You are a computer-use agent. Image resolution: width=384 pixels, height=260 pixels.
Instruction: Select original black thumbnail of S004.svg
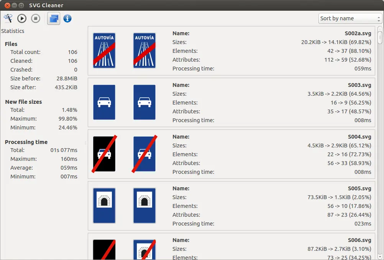[x=104, y=154]
